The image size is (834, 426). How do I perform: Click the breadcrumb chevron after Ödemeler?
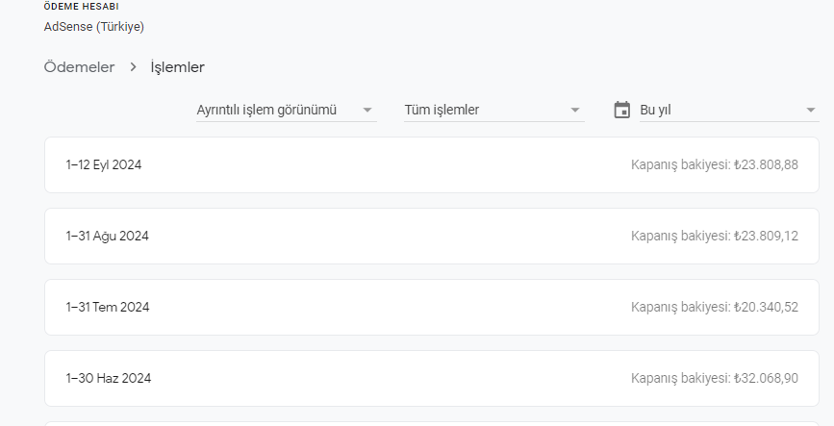point(133,67)
